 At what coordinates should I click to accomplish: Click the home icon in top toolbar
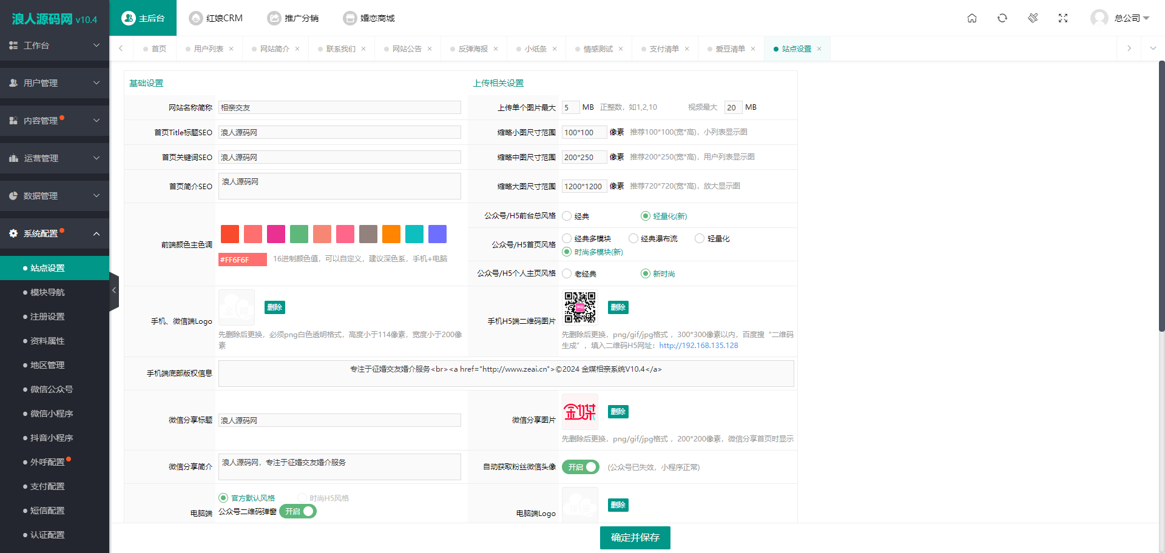972,18
